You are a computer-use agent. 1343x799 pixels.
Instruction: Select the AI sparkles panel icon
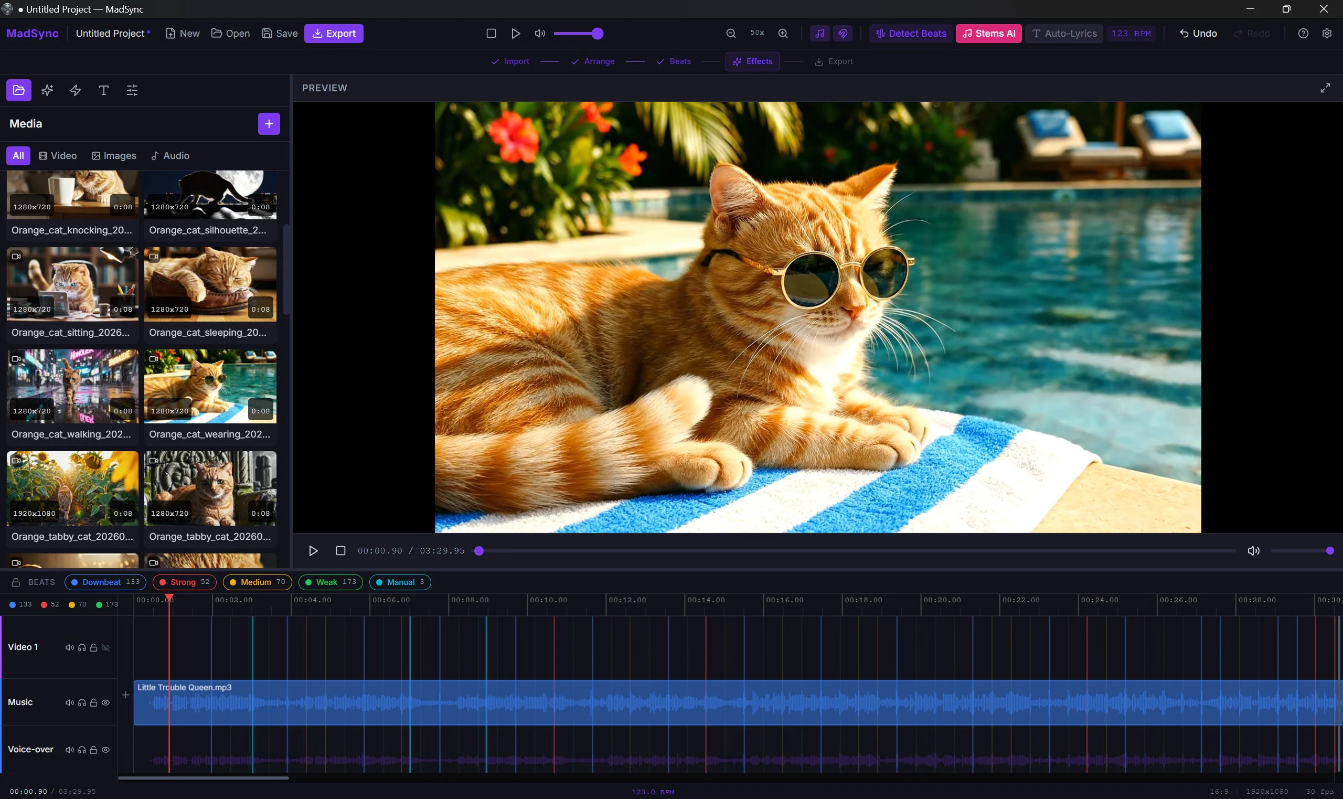(47, 90)
